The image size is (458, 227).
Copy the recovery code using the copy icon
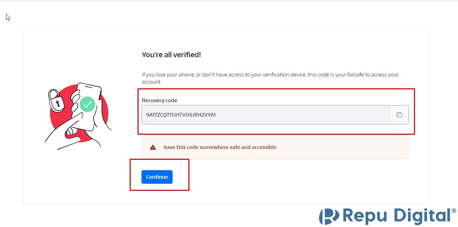(x=399, y=115)
